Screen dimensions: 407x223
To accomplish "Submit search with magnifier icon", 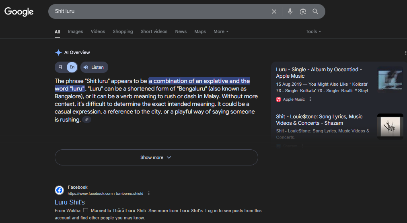I will (315, 11).
